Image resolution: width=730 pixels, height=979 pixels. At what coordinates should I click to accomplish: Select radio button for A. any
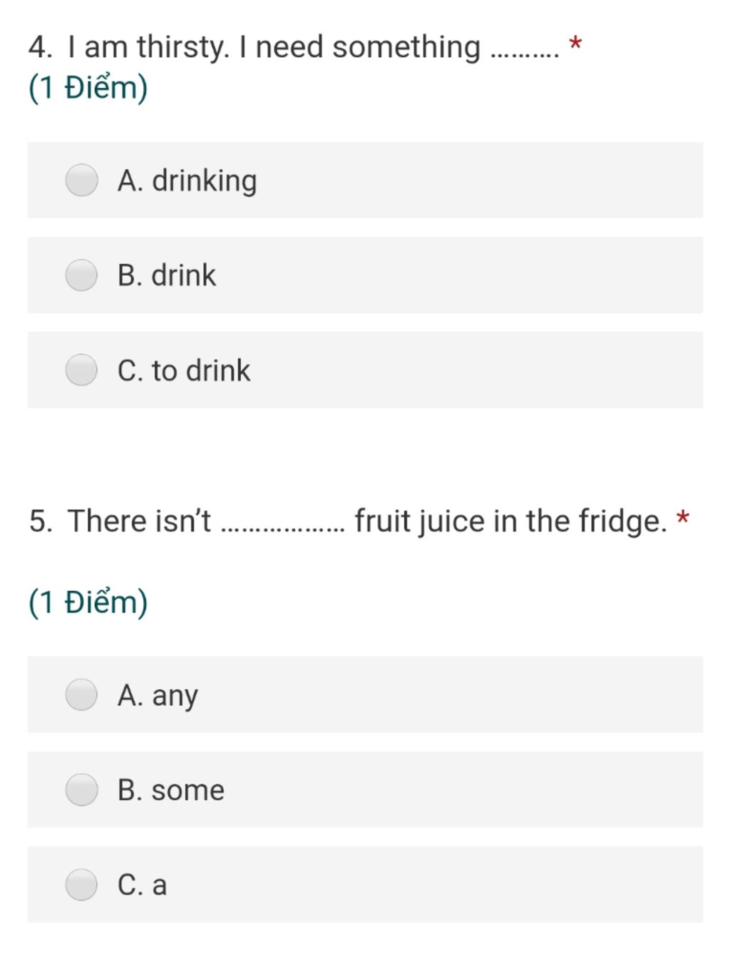tap(81, 694)
